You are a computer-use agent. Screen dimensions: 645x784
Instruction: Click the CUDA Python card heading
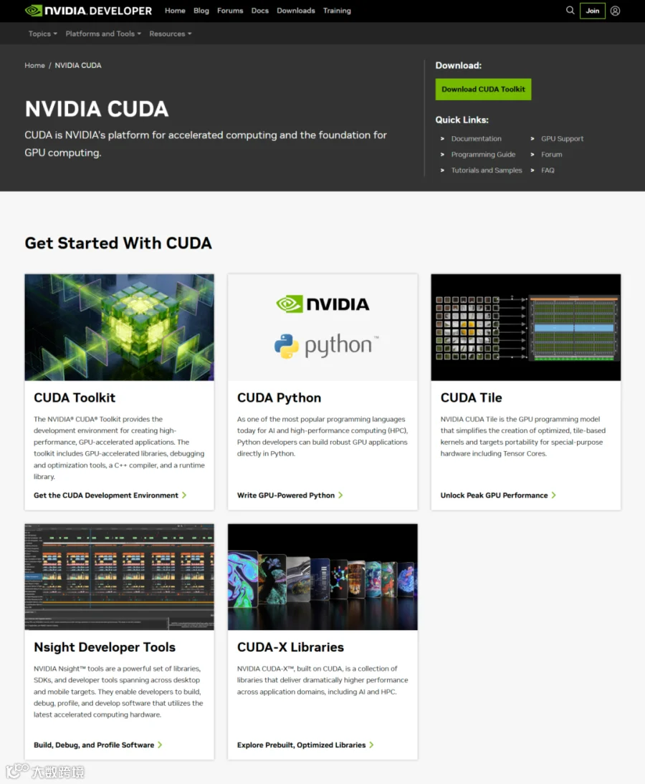279,397
